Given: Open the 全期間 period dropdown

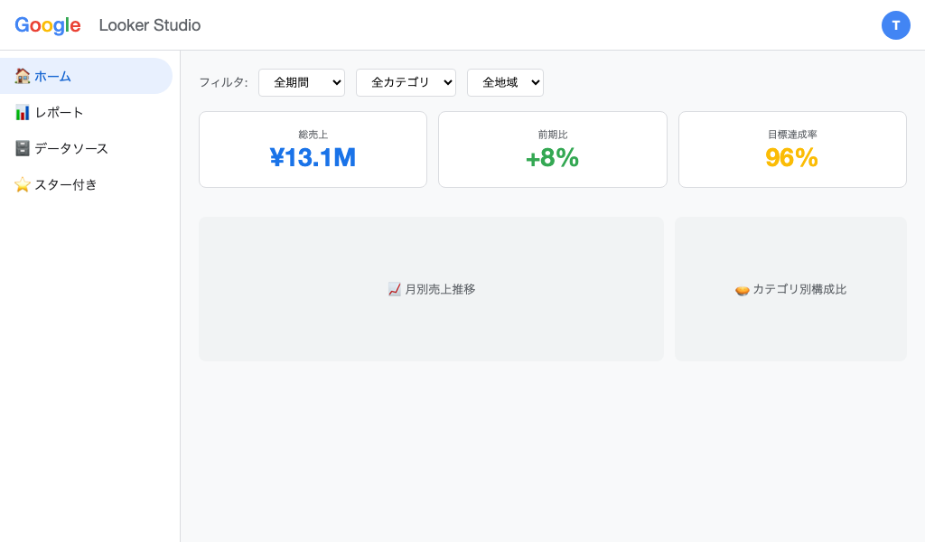Looking at the screenshot, I should click(x=302, y=82).
